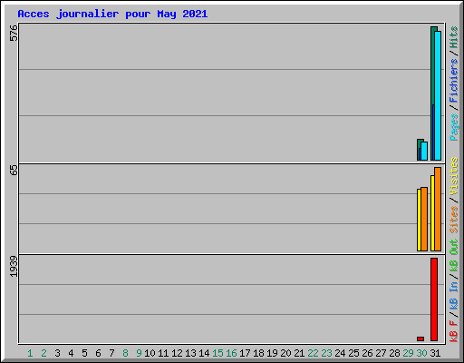Click day 1 on the x-axis
The width and height of the screenshot is (464, 363).
tap(30, 353)
